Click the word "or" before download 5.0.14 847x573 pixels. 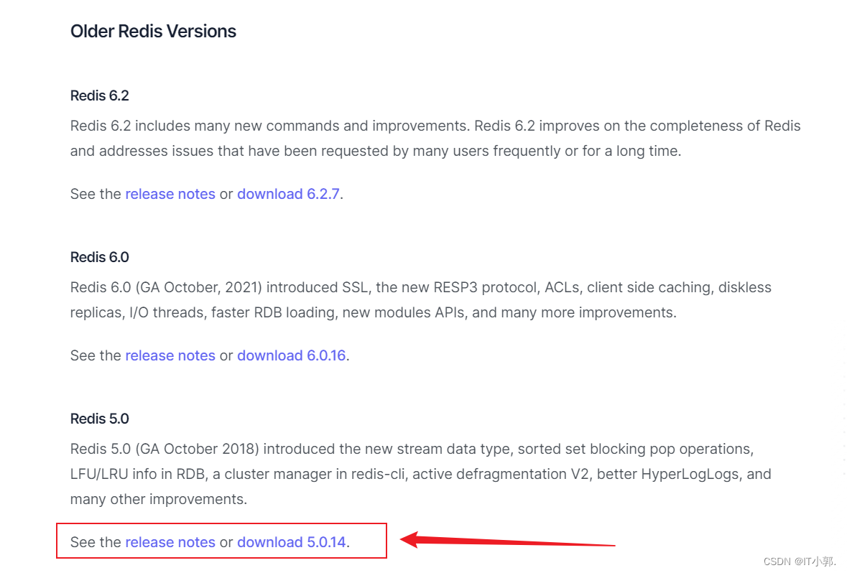click(226, 542)
